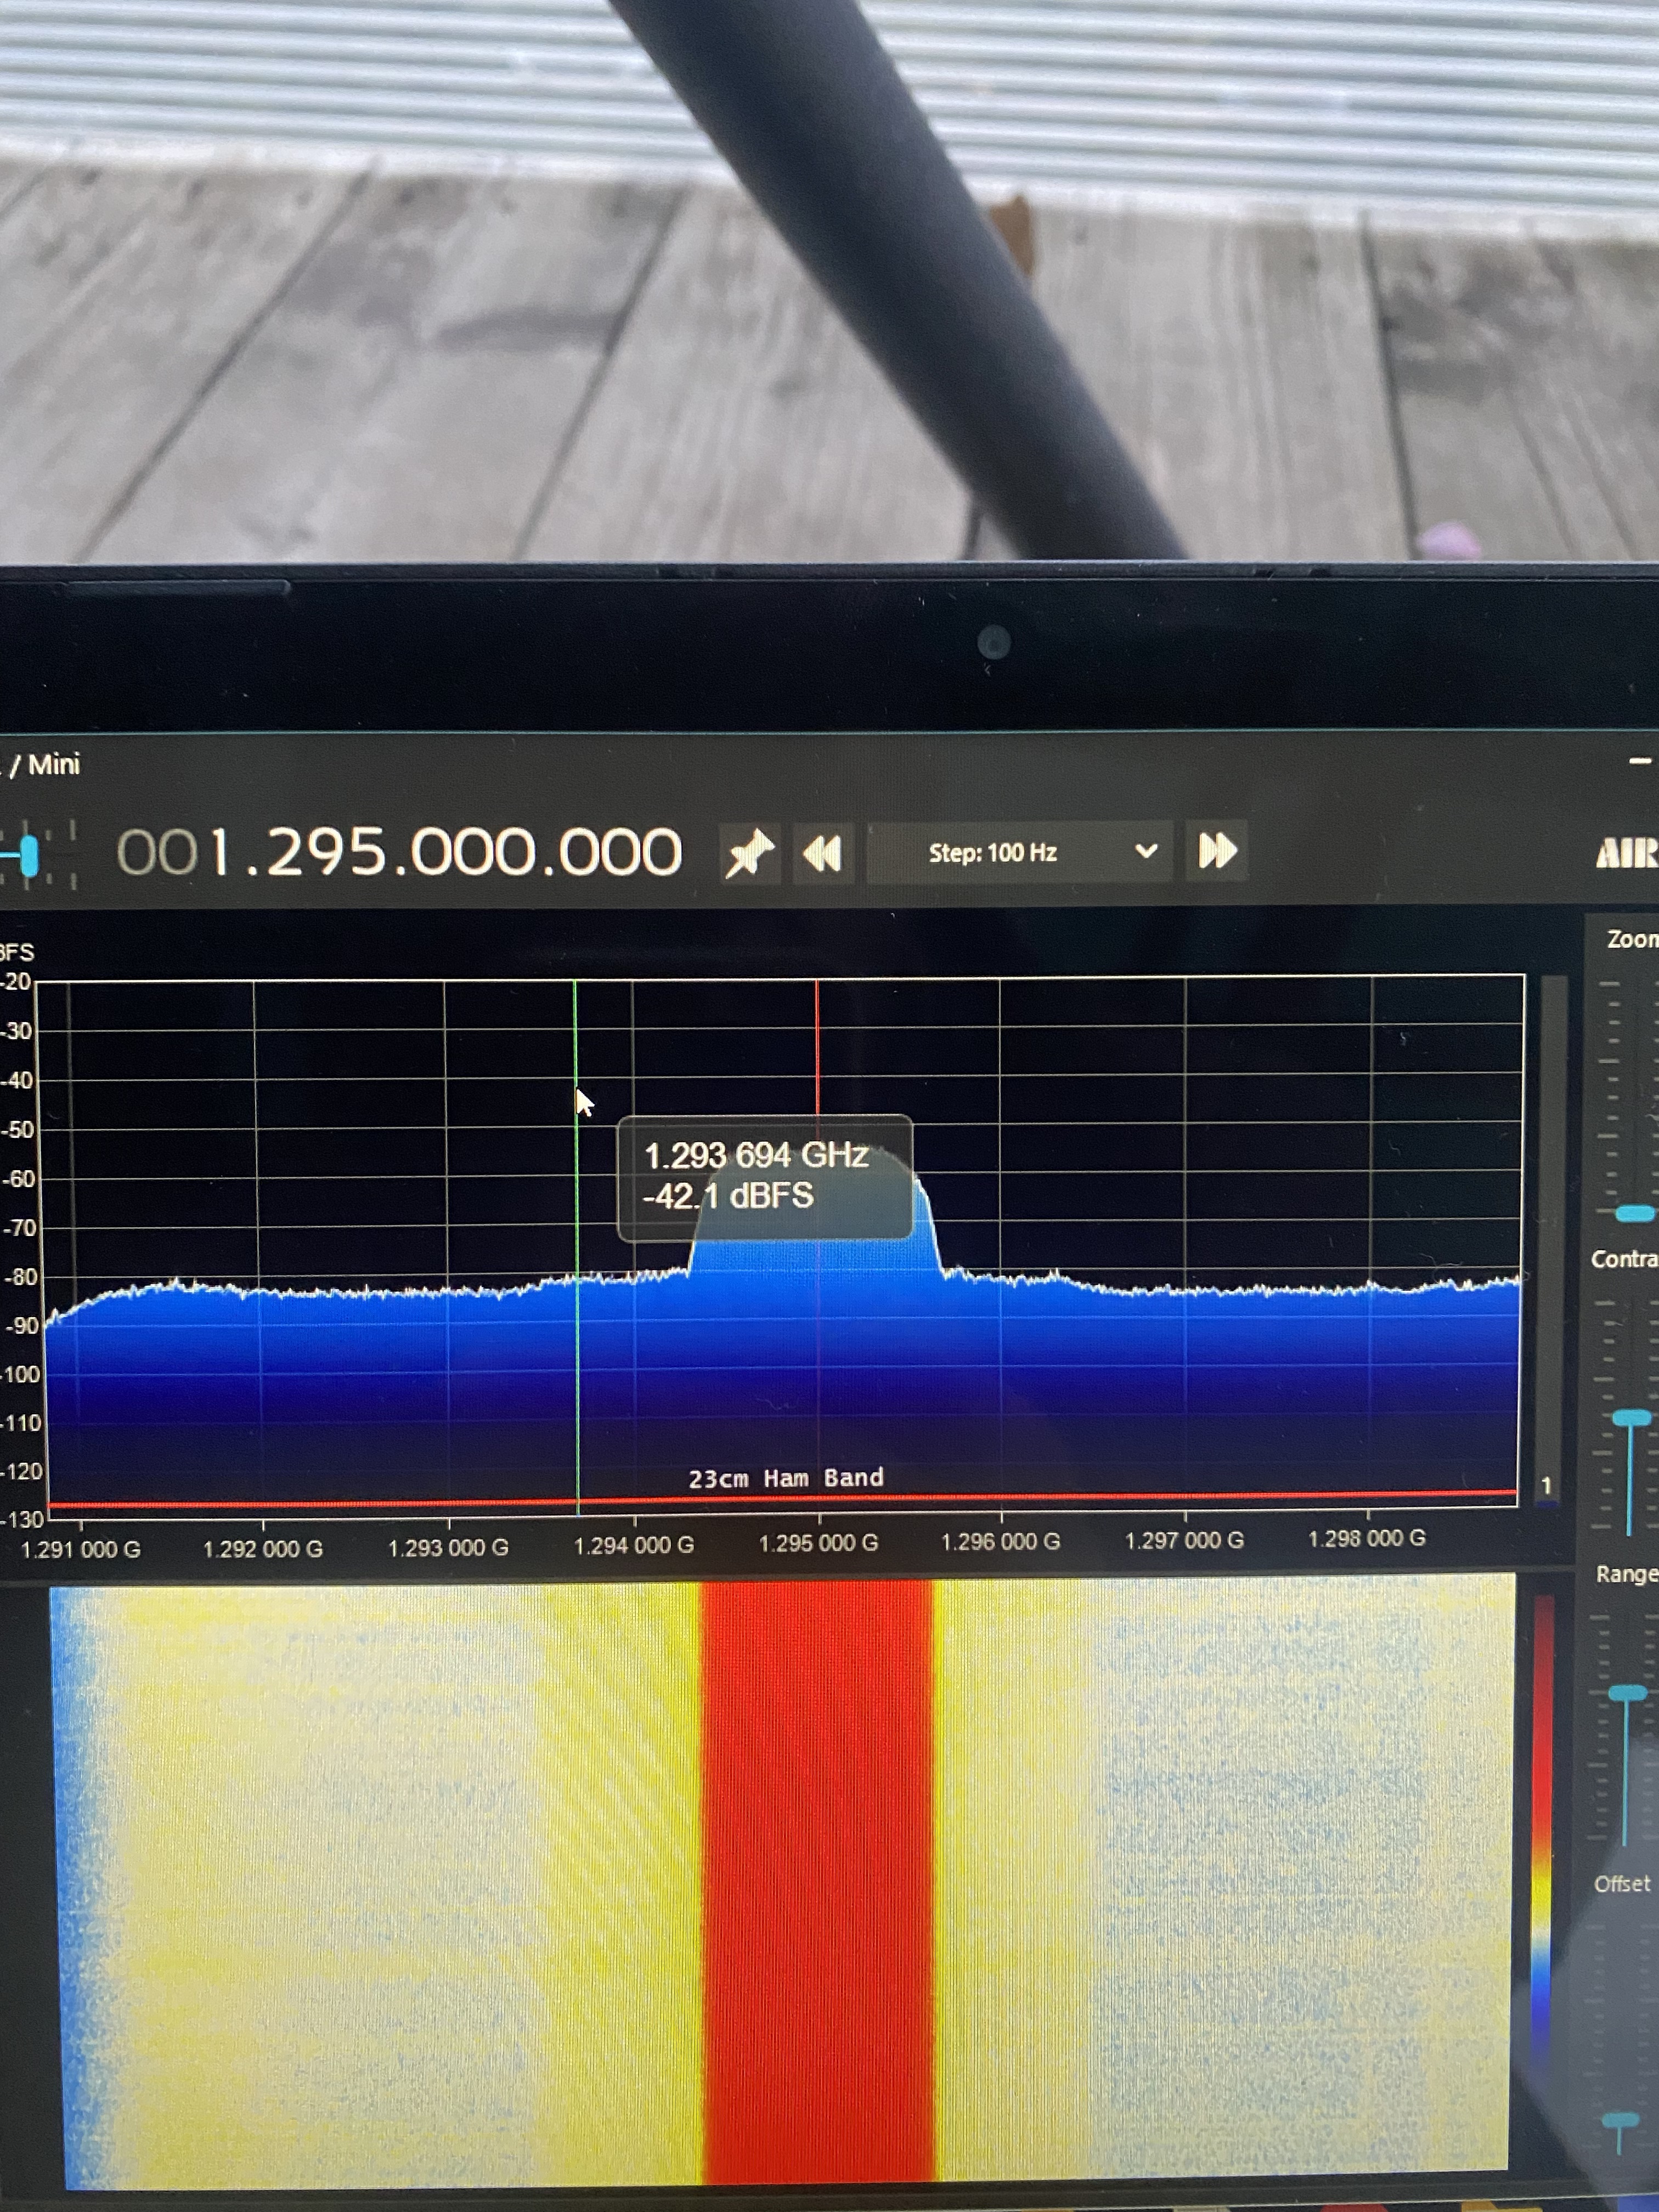This screenshot has width=1659, height=2212.
Task: Click the pin icon beside frequency display
Action: pyautogui.click(x=749, y=853)
